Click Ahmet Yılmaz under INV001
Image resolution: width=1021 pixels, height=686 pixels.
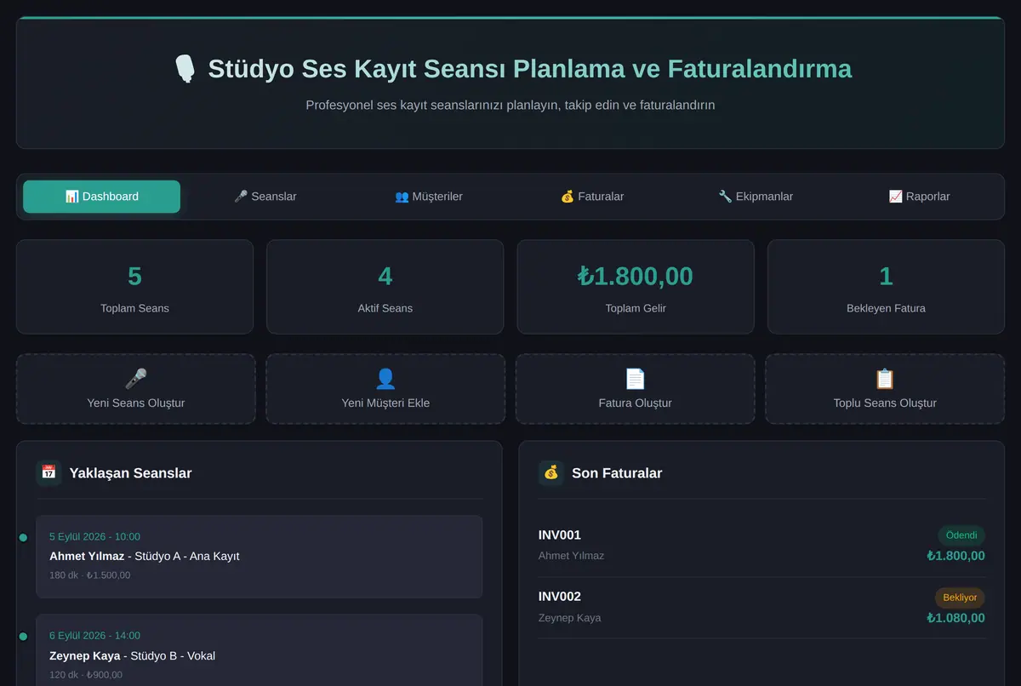tap(571, 556)
